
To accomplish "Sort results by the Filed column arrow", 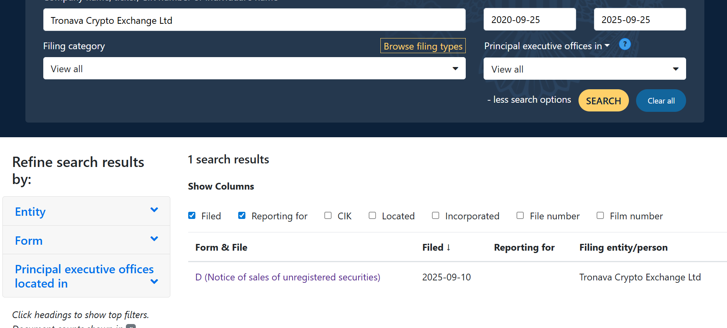I will click(x=448, y=247).
